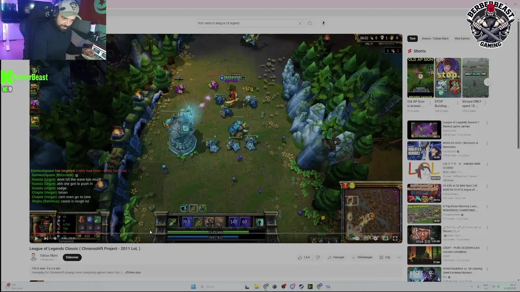Open Tobias Mars channel name link
The width and height of the screenshot is (520, 292).
click(x=49, y=255)
